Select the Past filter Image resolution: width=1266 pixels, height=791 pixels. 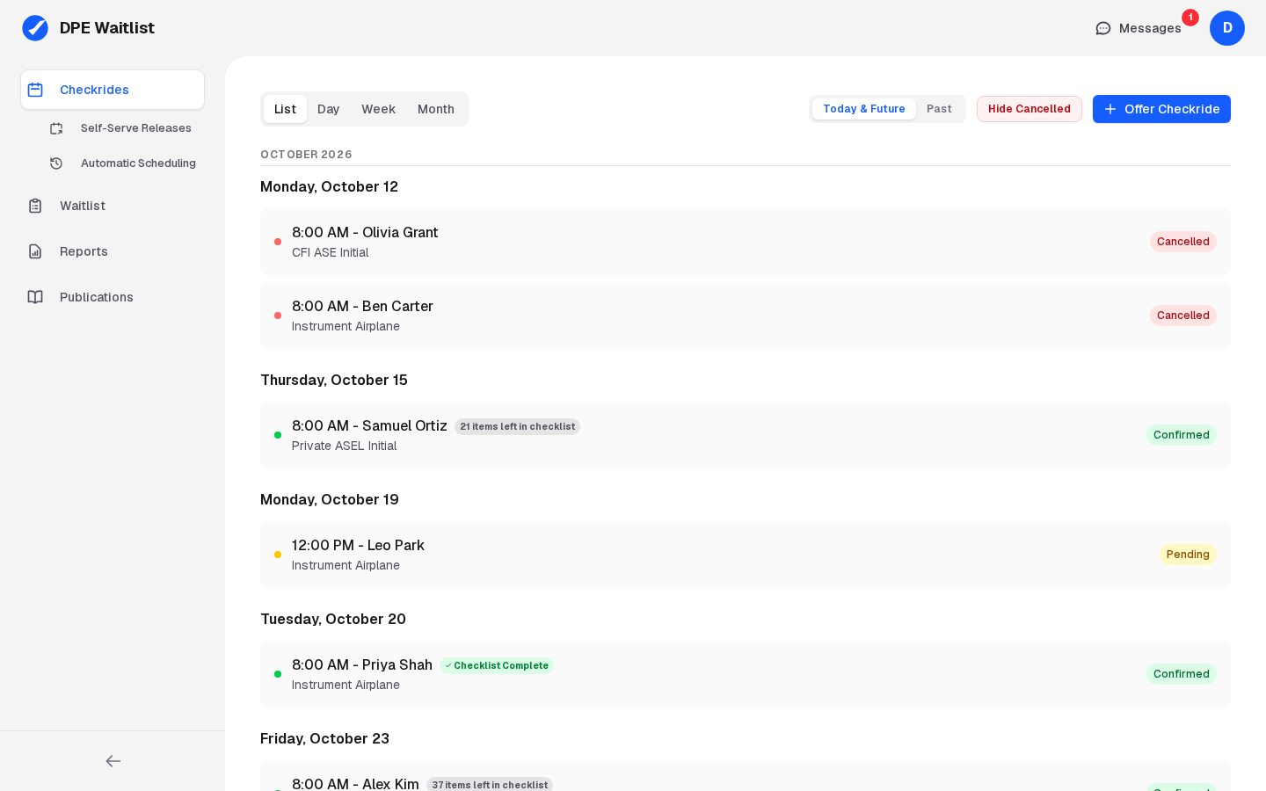[939, 109]
